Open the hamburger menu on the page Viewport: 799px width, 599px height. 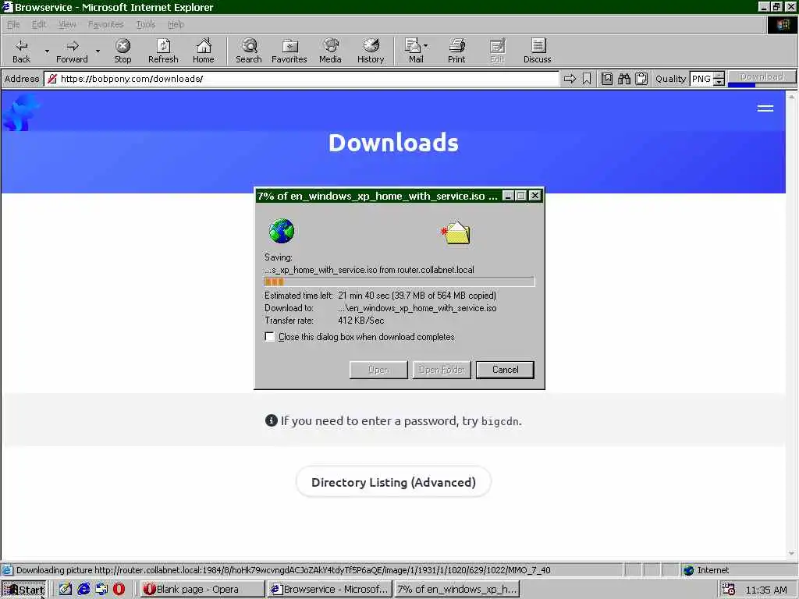tap(765, 108)
